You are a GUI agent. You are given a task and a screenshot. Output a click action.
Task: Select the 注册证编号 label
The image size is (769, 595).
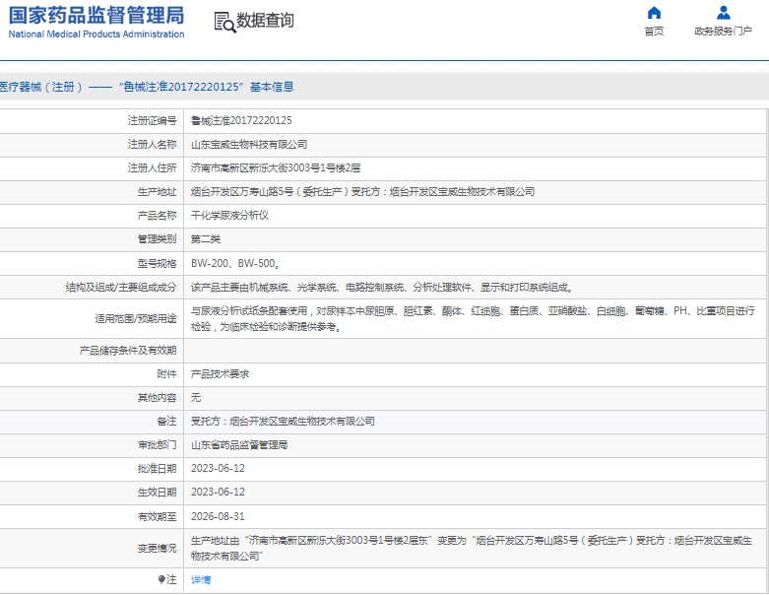point(152,120)
